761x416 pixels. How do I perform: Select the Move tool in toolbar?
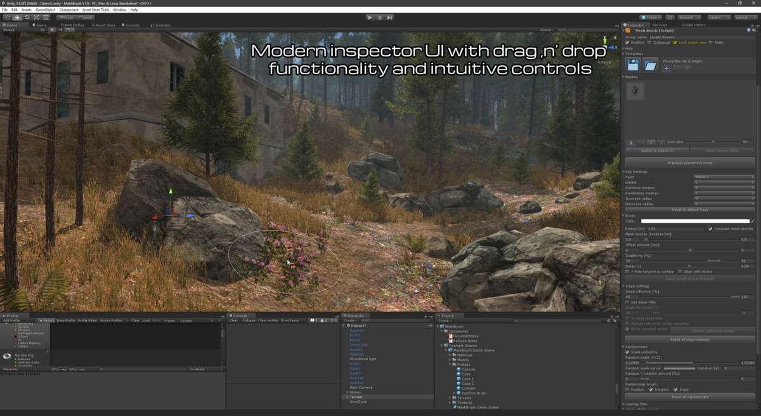point(17,17)
